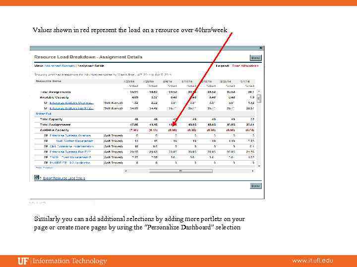
Task: Close the Resource Load Breakdown dialog with X
Action: point(261,48)
